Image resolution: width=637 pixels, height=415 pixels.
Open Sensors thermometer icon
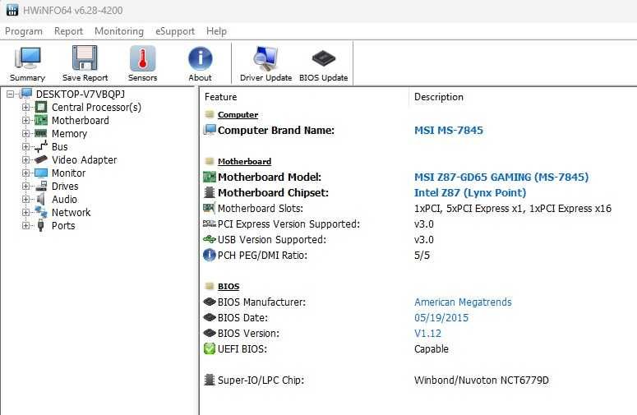click(x=142, y=58)
